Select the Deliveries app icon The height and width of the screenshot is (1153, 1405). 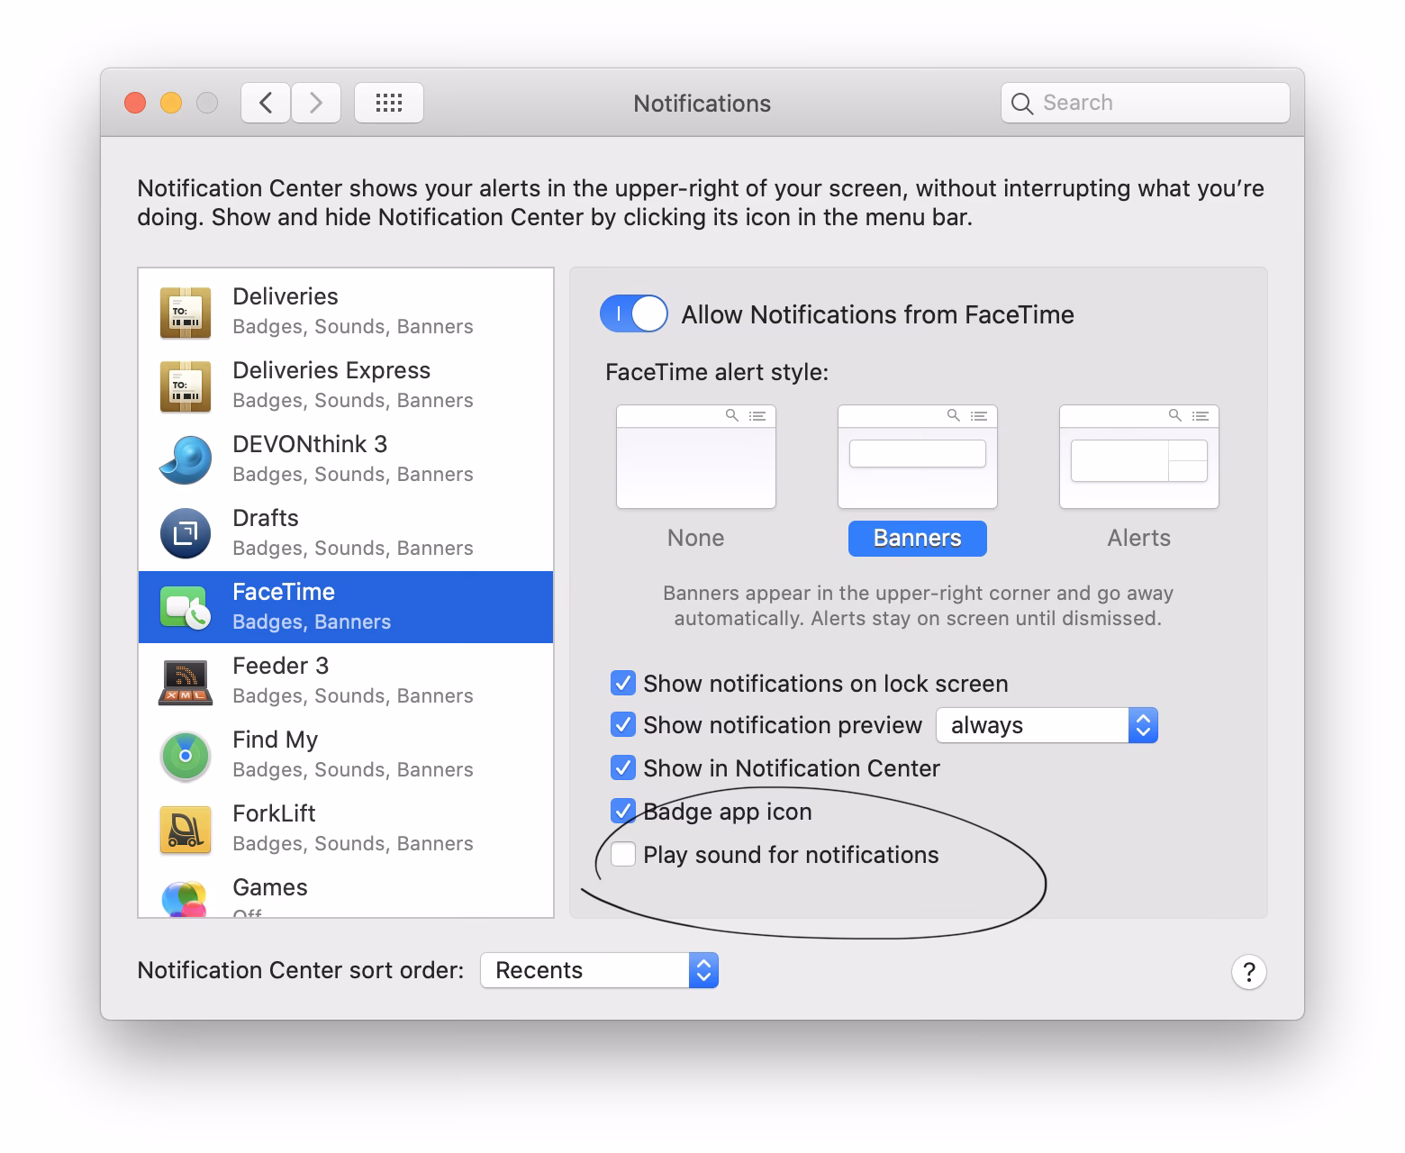(x=185, y=311)
